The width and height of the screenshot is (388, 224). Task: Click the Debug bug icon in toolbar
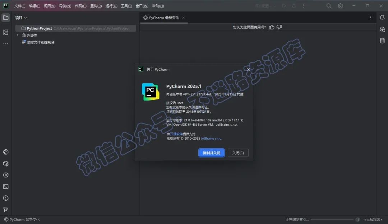(x=294, y=6)
